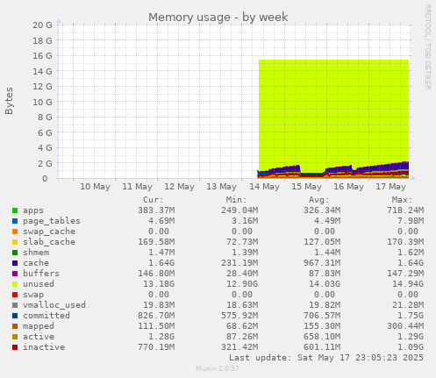Click slab_cache min value 72.73M

pyautogui.click(x=242, y=242)
